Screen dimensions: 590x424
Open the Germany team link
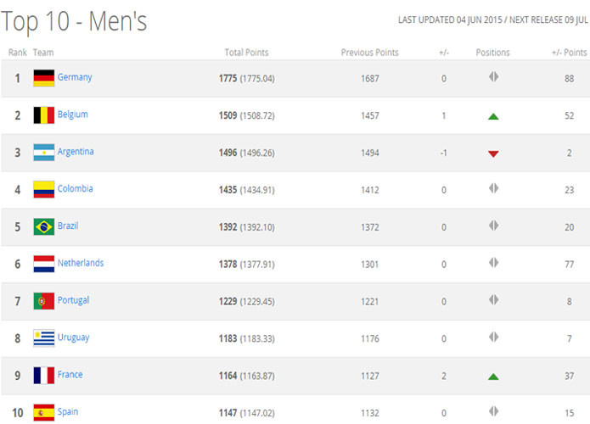coord(75,77)
